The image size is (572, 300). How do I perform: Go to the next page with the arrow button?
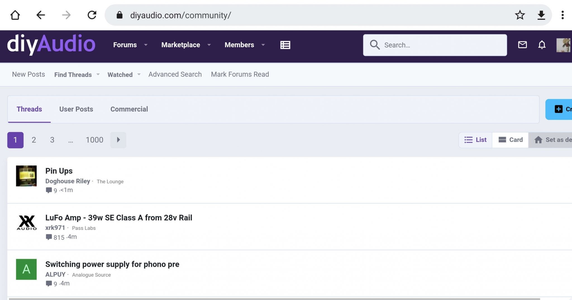point(118,140)
